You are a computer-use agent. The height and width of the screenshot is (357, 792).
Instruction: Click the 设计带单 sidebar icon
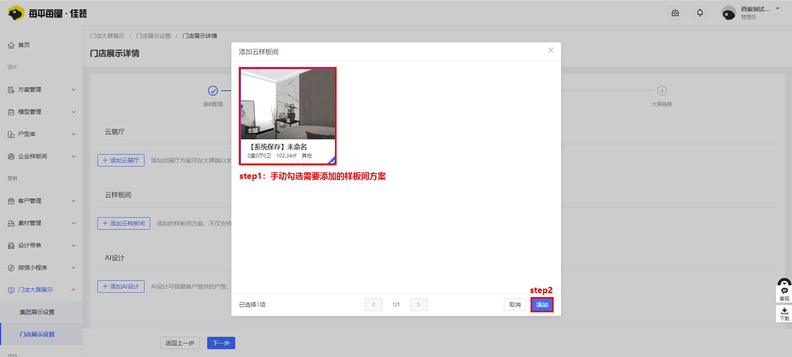(x=11, y=246)
